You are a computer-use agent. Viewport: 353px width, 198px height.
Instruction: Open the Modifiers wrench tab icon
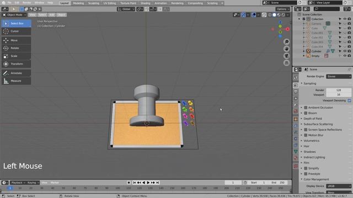tap(296, 126)
